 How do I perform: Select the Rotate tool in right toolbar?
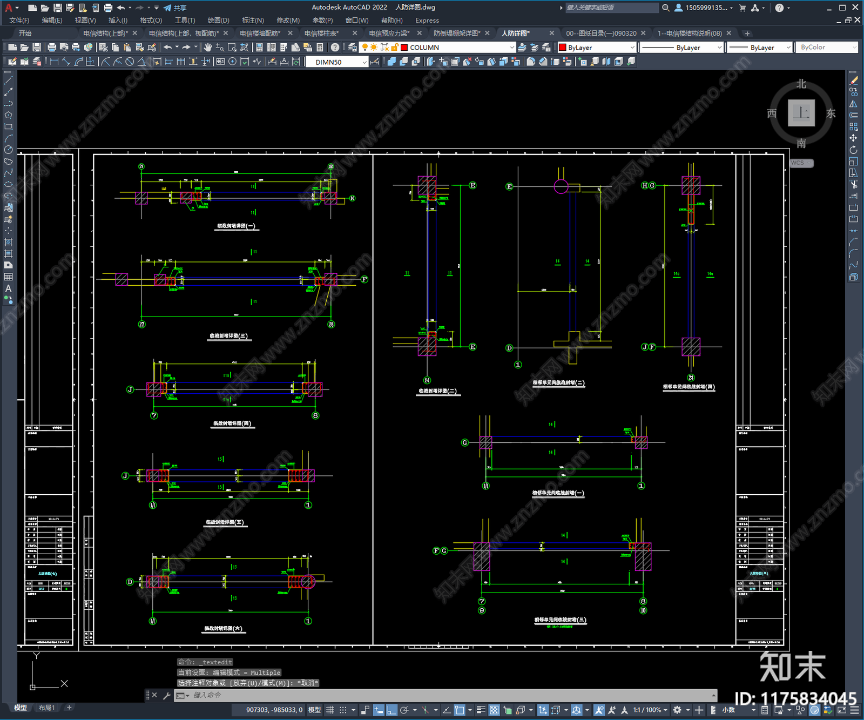[854, 150]
